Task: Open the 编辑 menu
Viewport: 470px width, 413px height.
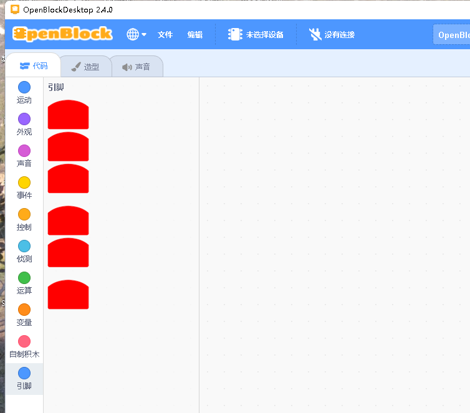Action: [195, 35]
